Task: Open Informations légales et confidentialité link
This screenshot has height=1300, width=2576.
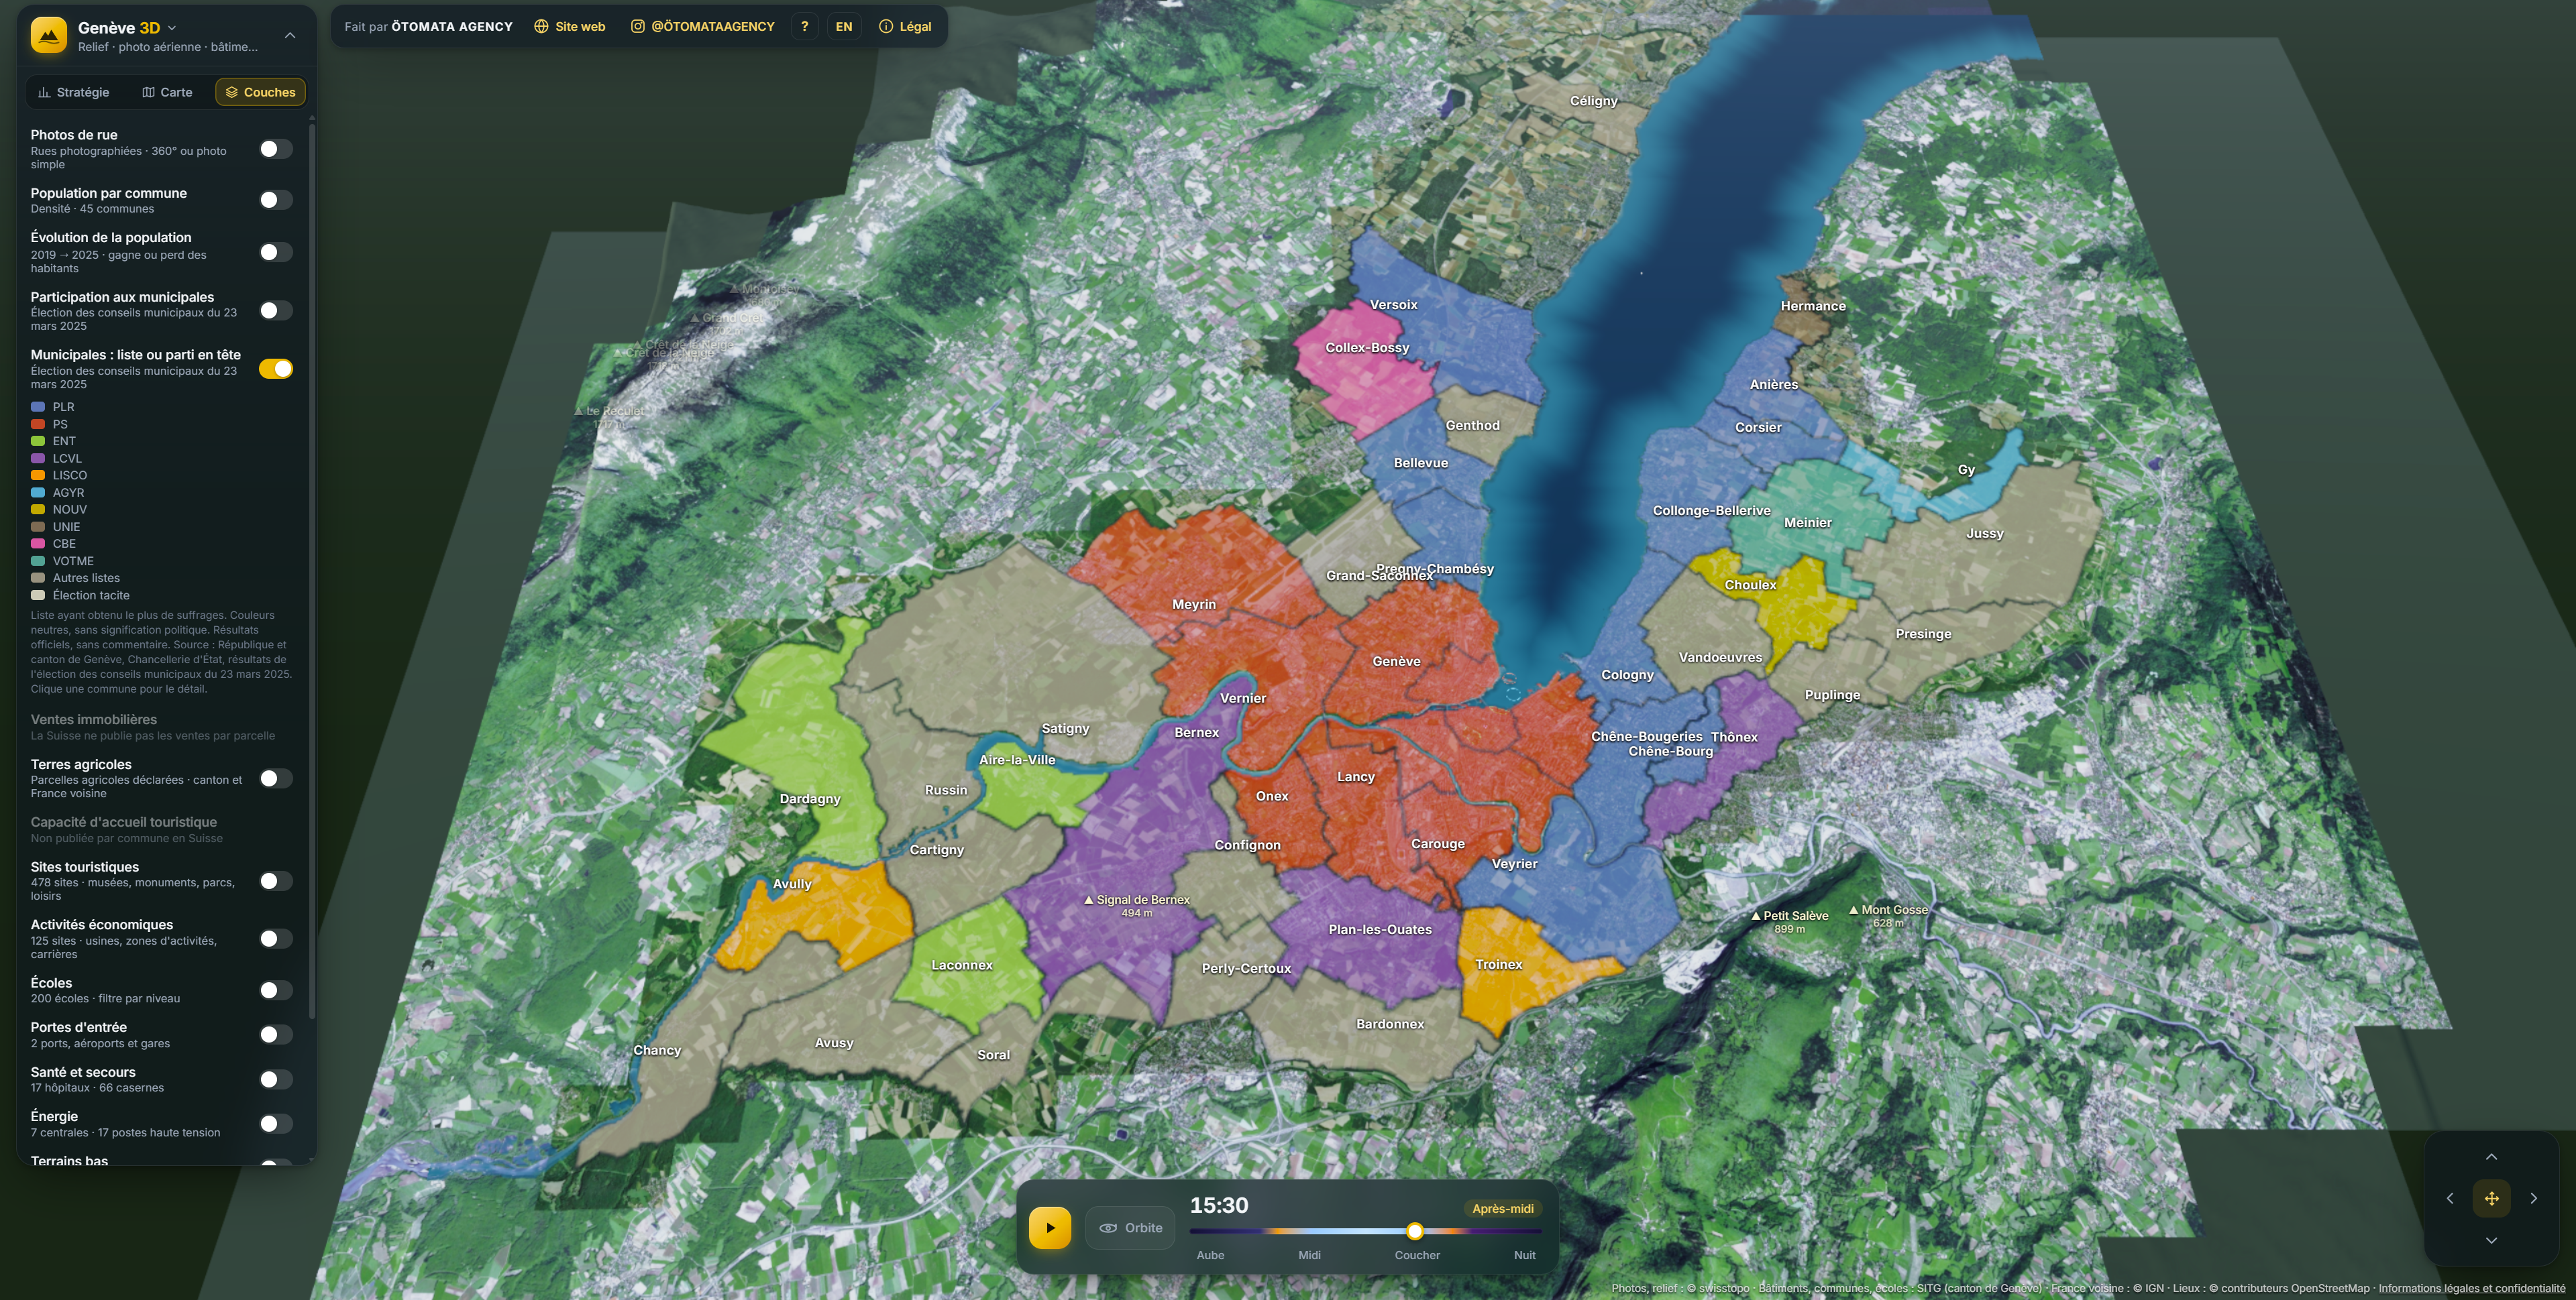Action: coord(2471,1288)
